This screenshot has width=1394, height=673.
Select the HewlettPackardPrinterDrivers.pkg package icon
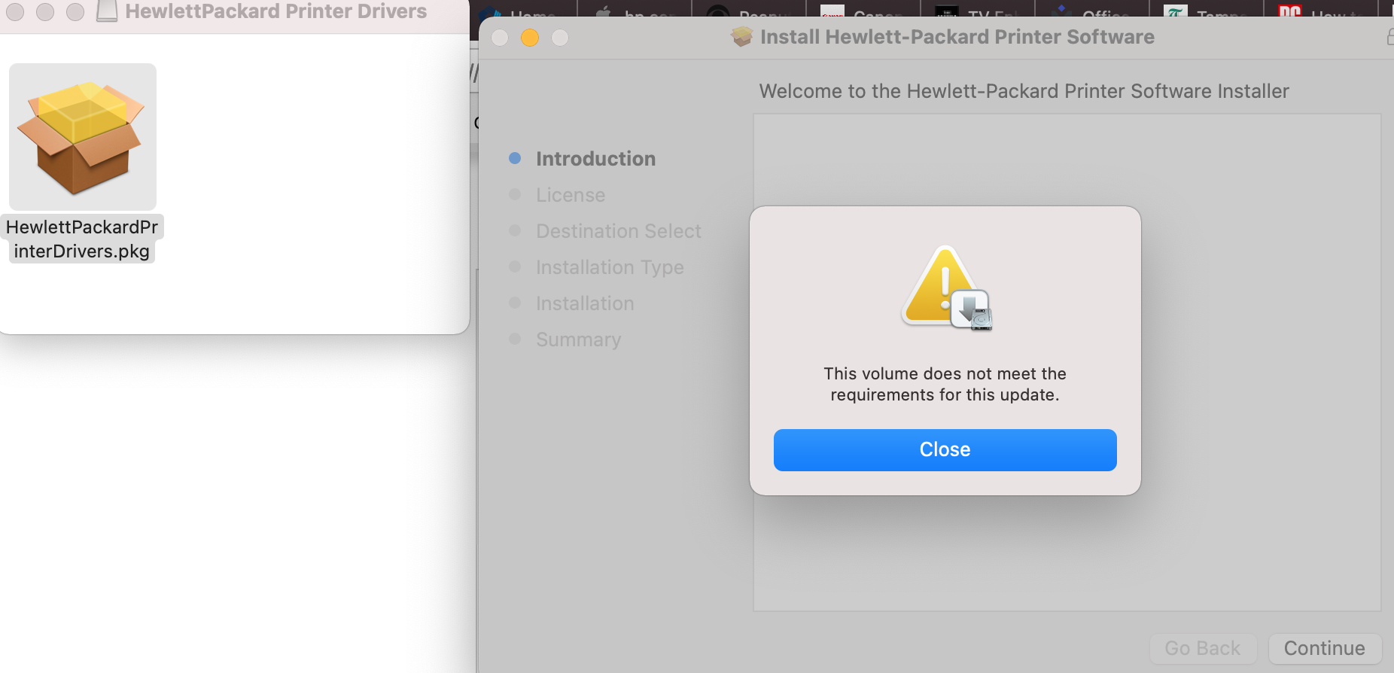click(x=83, y=136)
